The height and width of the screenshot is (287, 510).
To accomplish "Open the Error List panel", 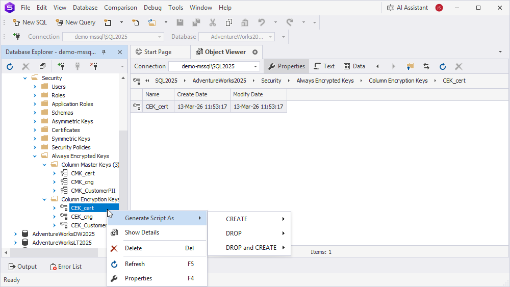I will (66, 267).
